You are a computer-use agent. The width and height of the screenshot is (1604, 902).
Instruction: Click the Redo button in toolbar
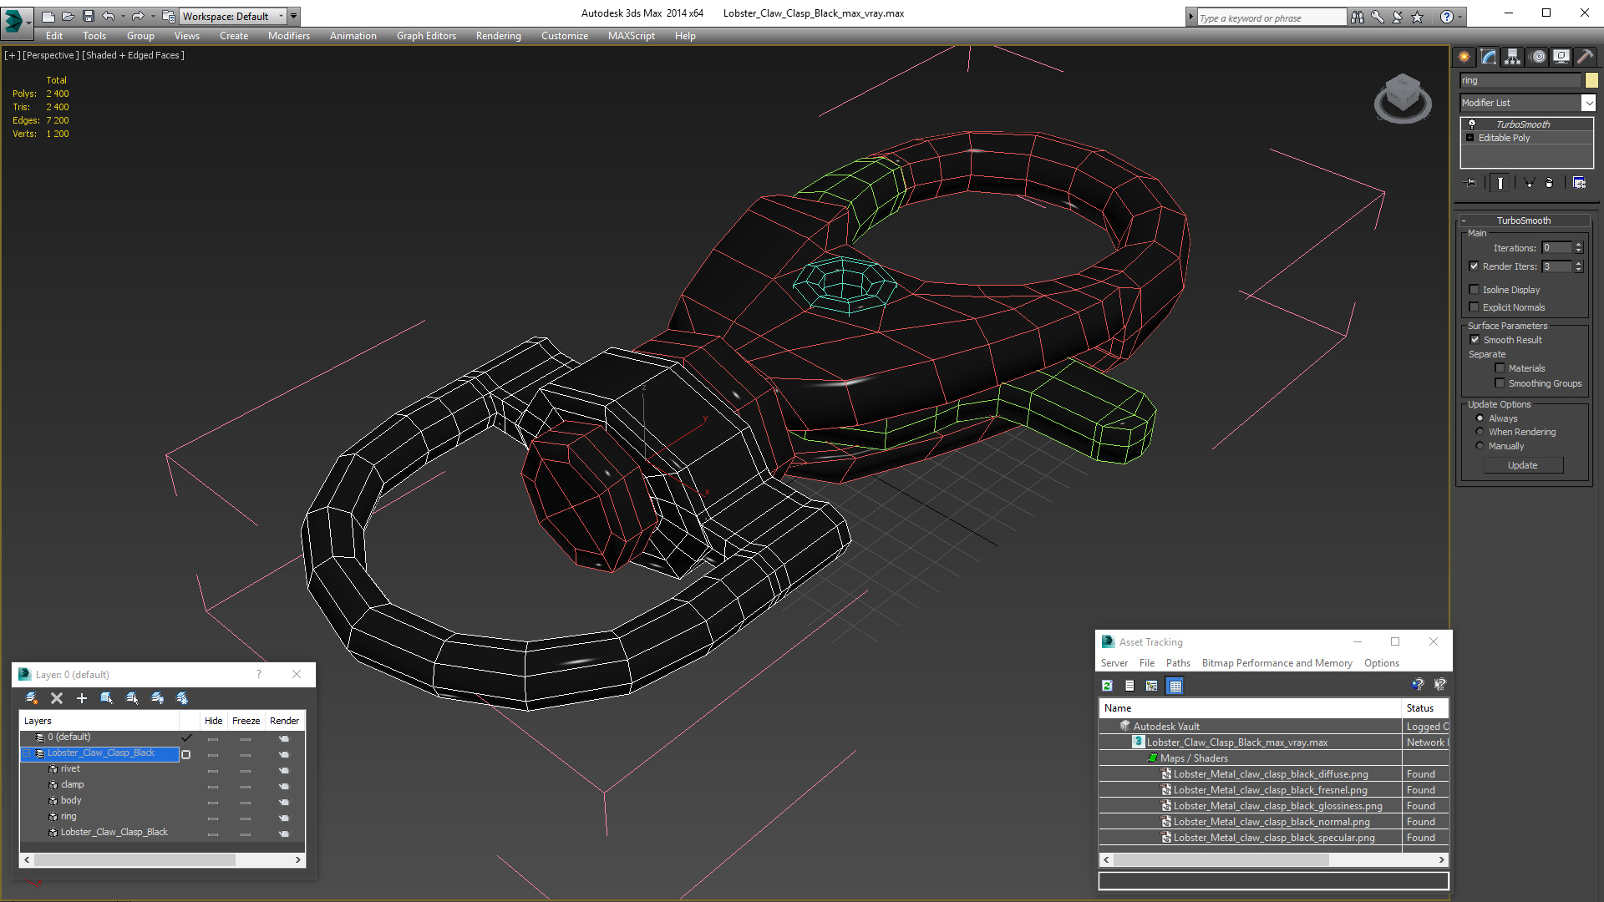pos(137,15)
